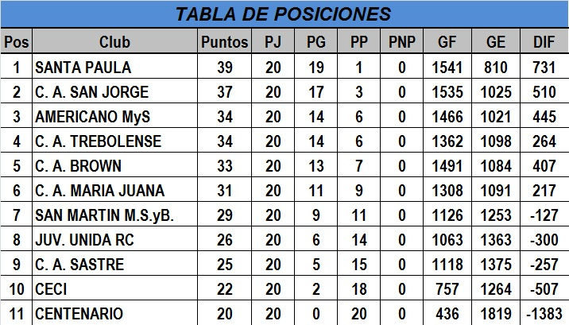
Task: Click the DIF column header
Action: tap(544, 41)
